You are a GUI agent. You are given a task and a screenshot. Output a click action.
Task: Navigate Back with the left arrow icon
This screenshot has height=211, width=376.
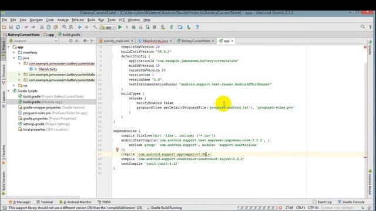click(x=79, y=28)
